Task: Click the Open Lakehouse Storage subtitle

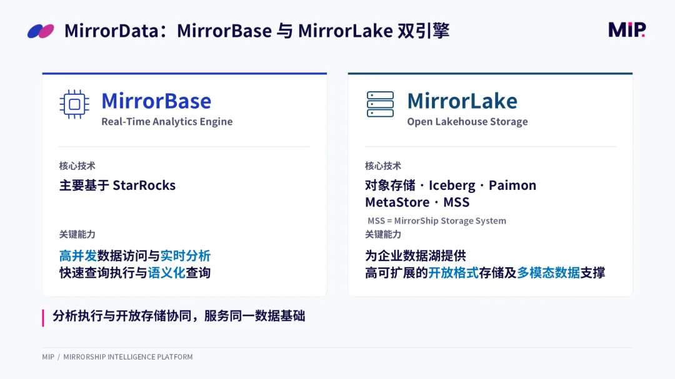Action: pos(467,122)
